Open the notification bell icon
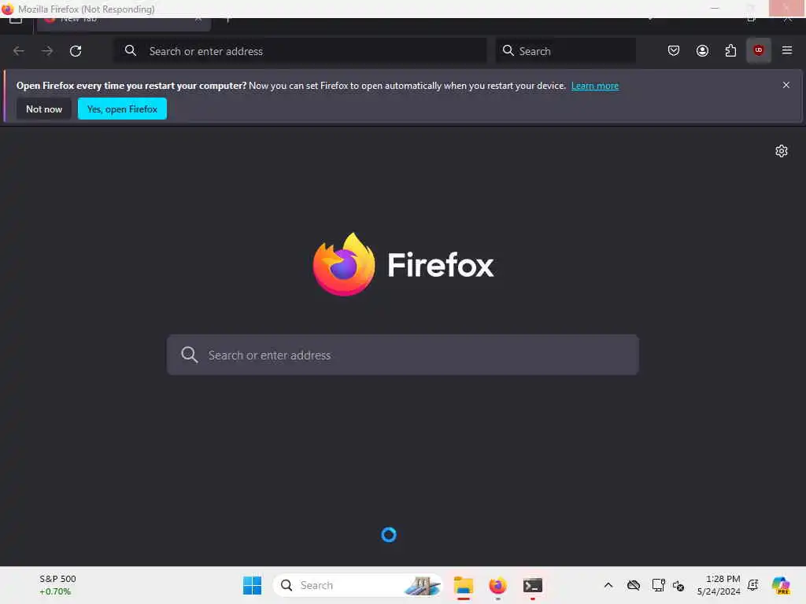This screenshot has width=806, height=604. click(753, 585)
